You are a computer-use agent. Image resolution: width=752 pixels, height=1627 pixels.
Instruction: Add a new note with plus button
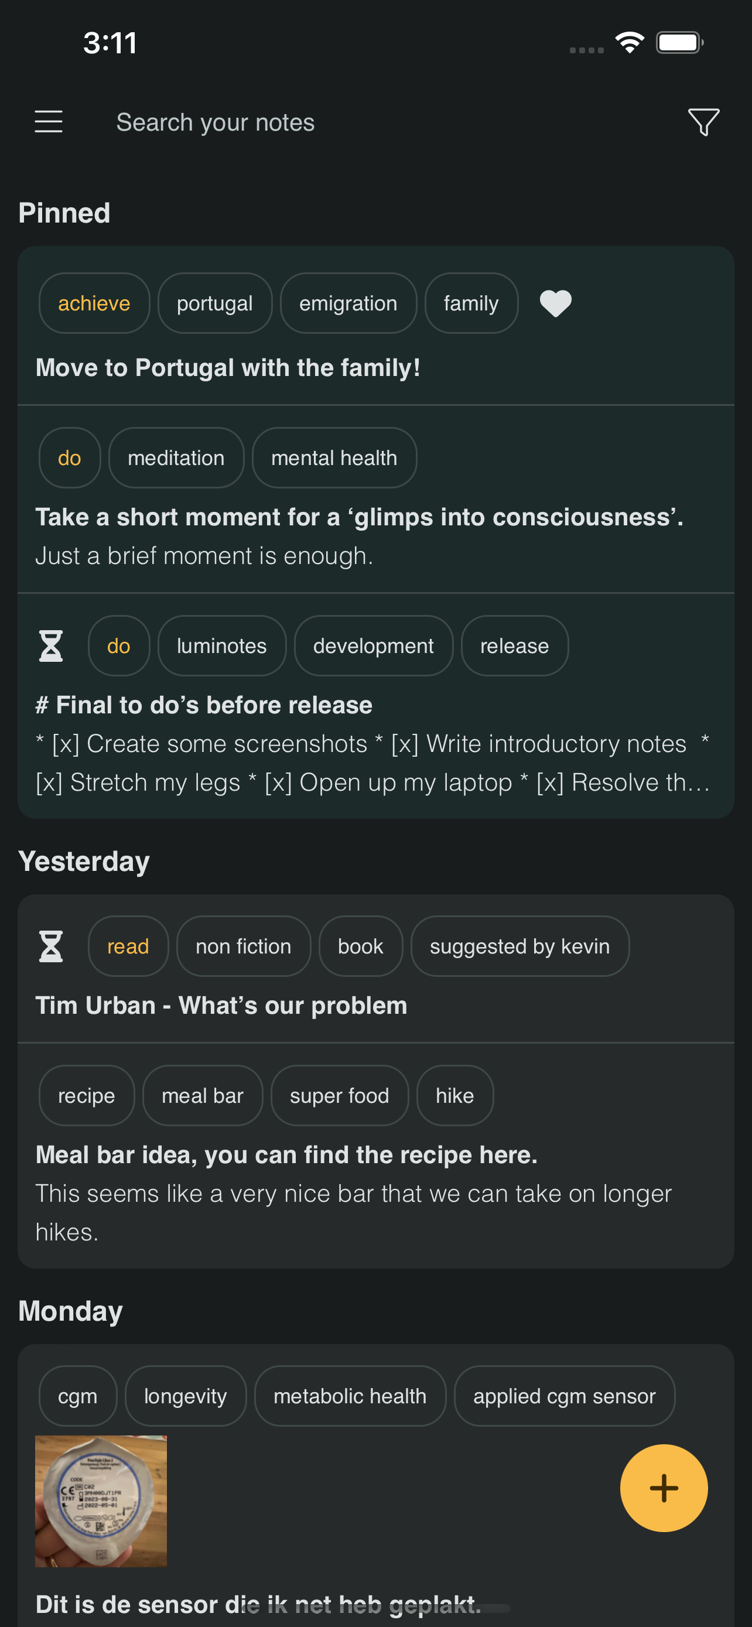tap(664, 1488)
